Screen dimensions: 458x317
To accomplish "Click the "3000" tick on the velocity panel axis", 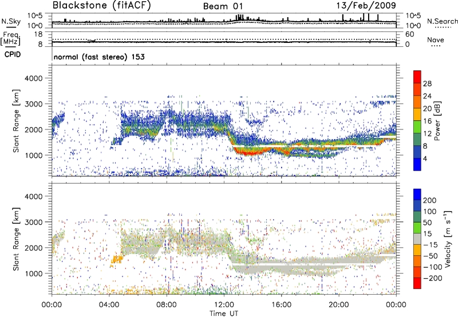I will [x=33, y=222].
